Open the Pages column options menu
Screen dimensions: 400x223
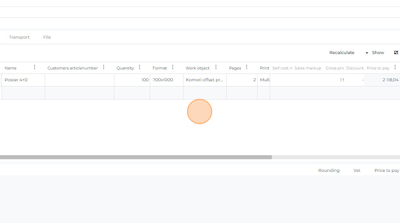pos(247,67)
